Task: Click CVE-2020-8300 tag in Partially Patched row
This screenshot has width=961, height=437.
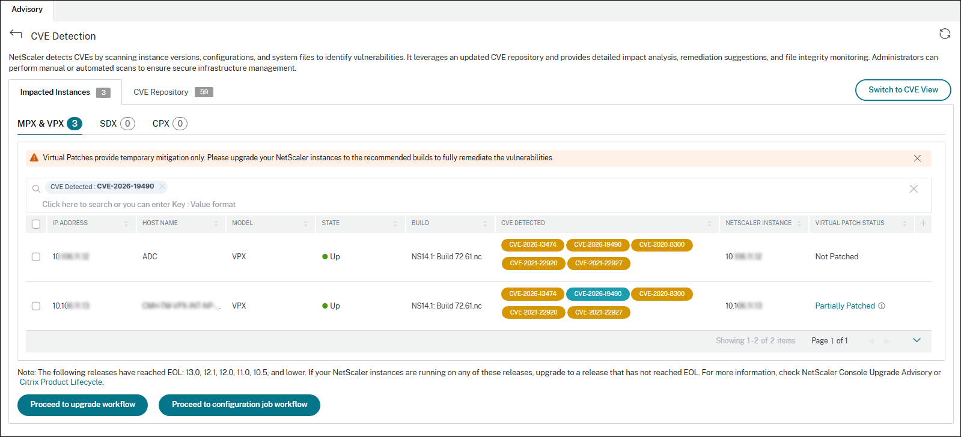Action: (x=662, y=294)
